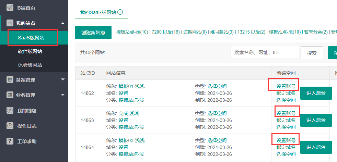Click the info icon beside 我的SaaS版网站

click(120, 12)
